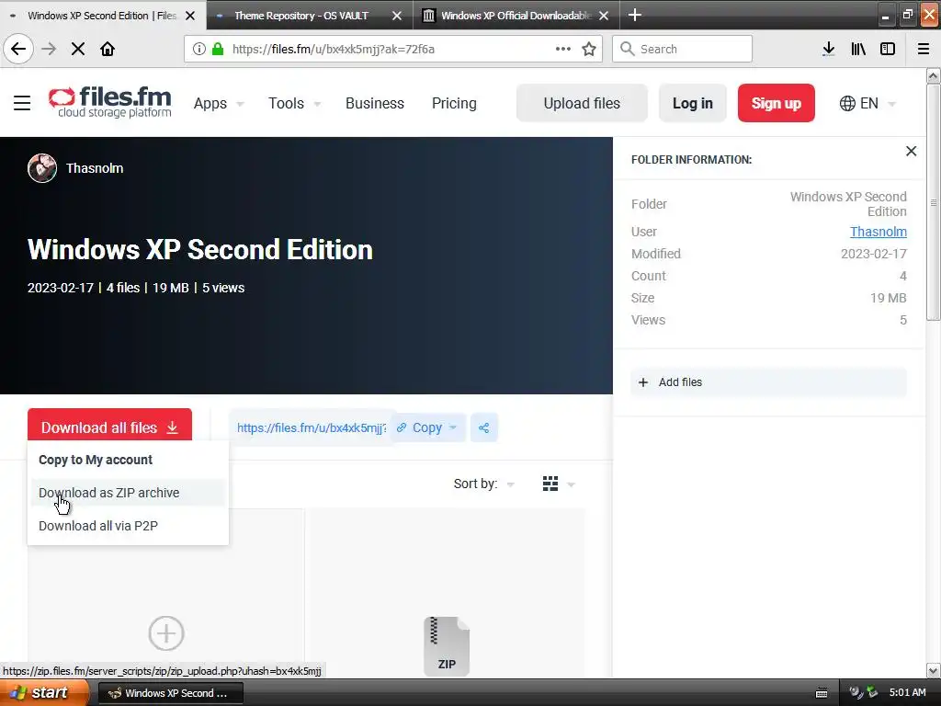Open the Firefox library icon
Screen dimensions: 941x706
point(858,50)
